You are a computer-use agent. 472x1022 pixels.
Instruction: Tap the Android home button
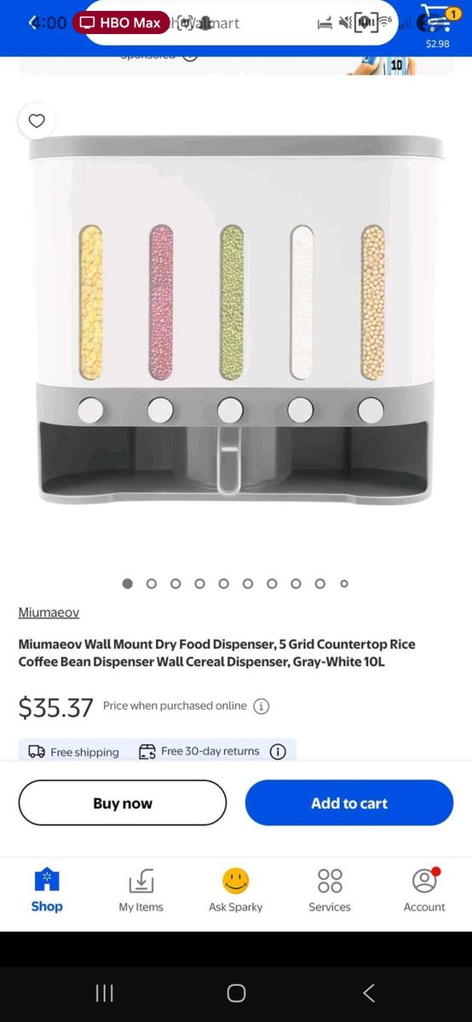tap(236, 993)
